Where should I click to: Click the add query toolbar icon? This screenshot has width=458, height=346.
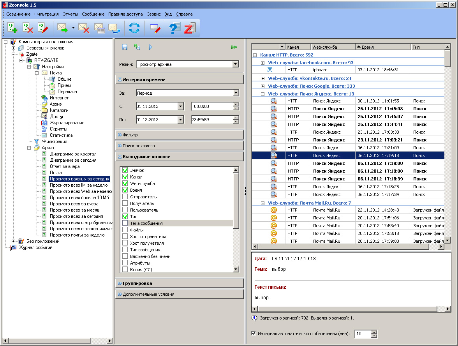click(x=12, y=28)
